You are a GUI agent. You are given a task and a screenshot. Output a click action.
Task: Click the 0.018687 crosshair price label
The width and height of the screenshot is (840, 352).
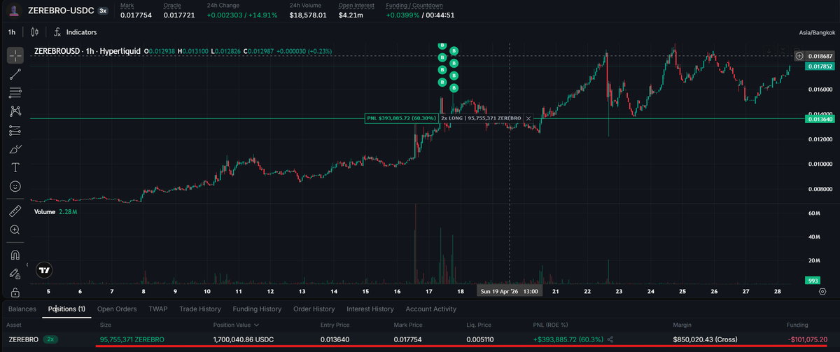click(819, 55)
